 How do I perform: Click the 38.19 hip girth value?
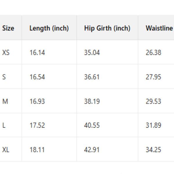(92, 101)
